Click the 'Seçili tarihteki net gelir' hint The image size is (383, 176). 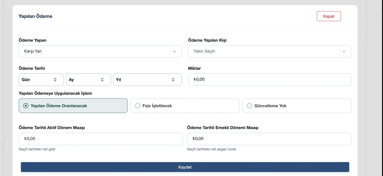coord(37,149)
